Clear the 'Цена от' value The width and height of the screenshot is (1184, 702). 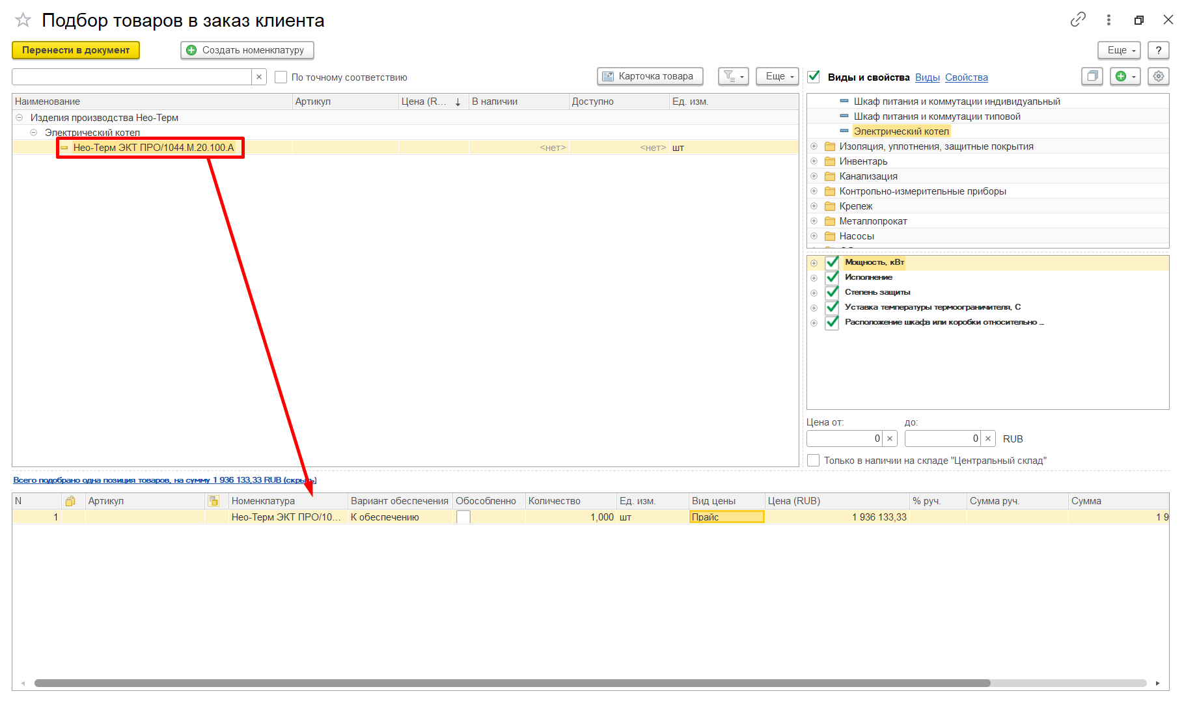pos(890,439)
